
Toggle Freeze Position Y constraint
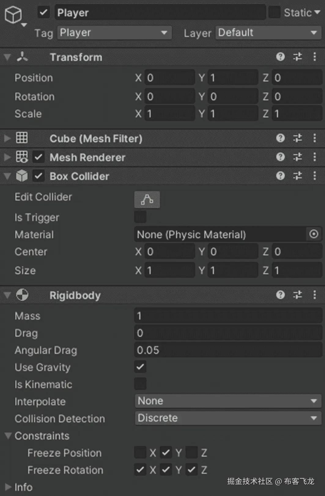coord(166,453)
